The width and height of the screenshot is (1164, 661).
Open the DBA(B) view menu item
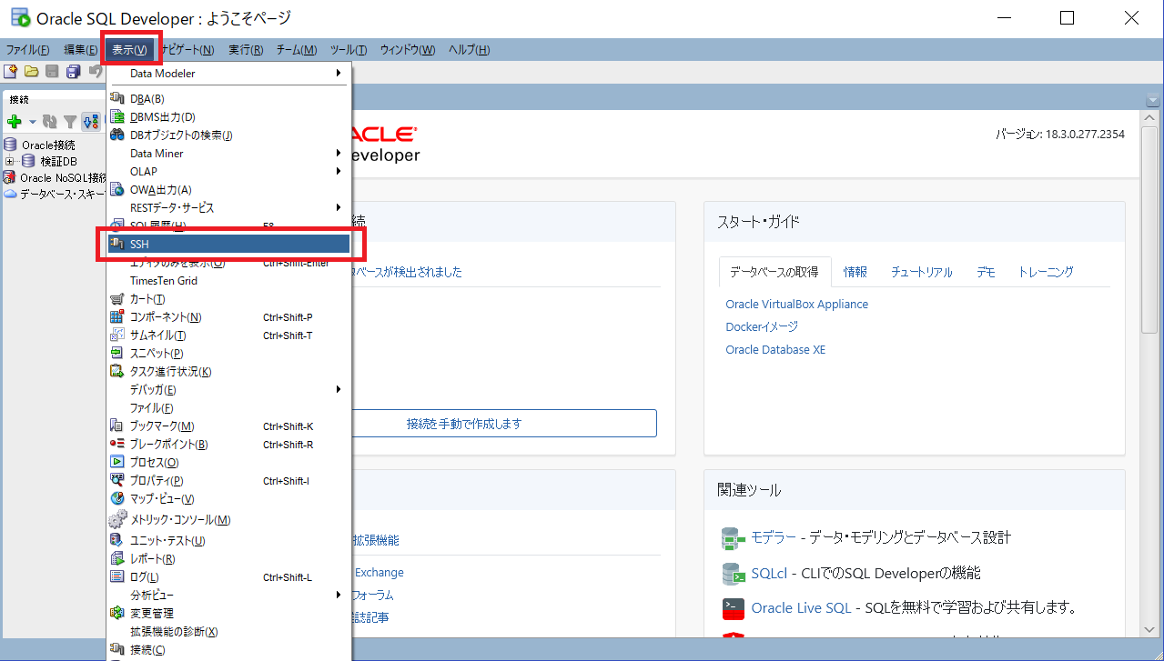tap(228, 98)
